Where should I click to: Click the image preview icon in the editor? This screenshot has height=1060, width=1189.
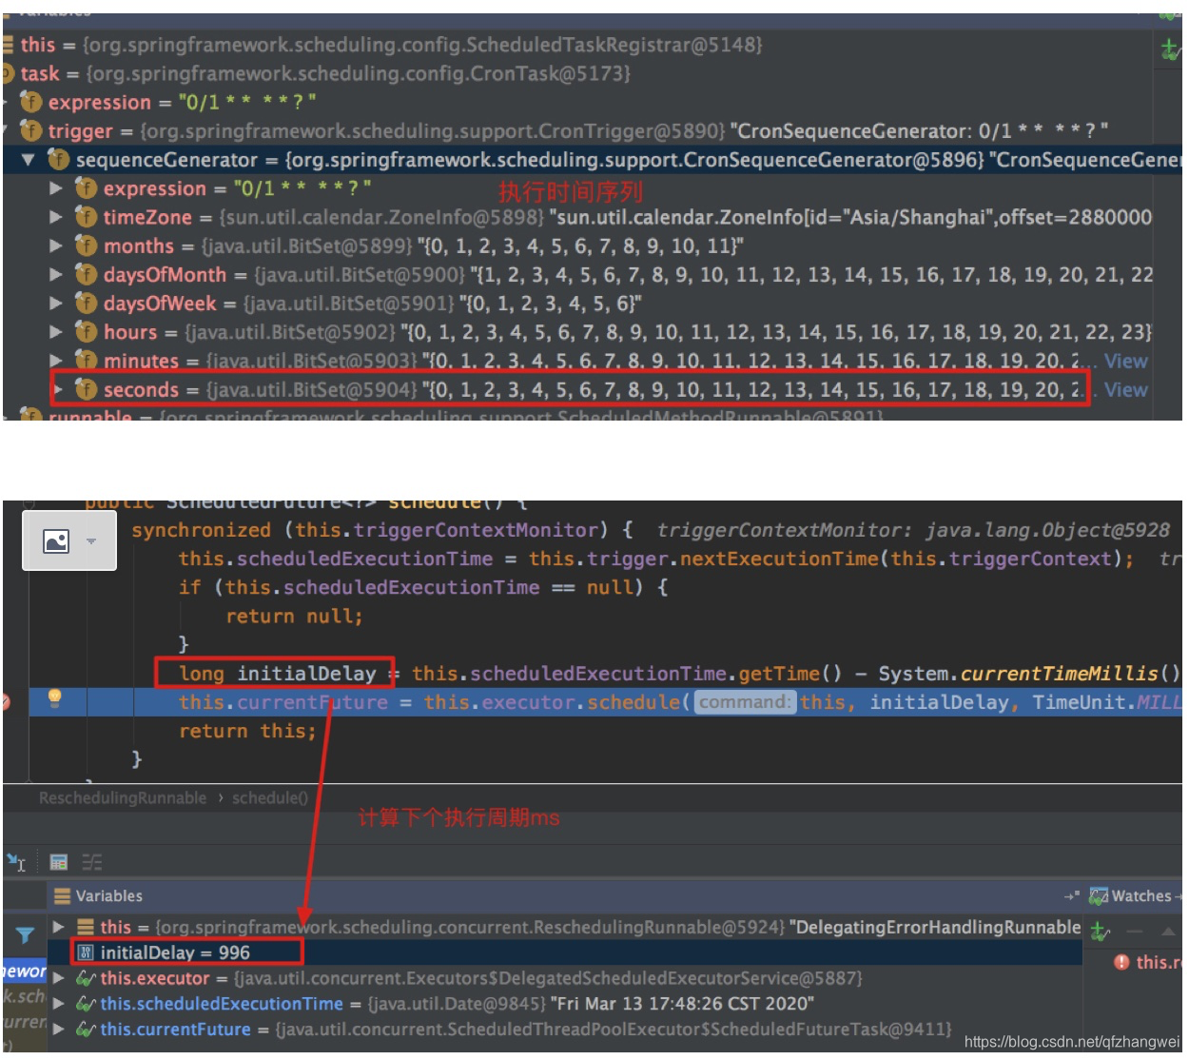[x=54, y=540]
